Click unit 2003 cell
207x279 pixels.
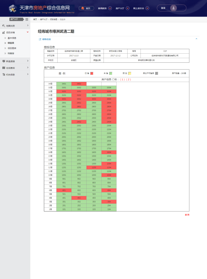click(94, 137)
